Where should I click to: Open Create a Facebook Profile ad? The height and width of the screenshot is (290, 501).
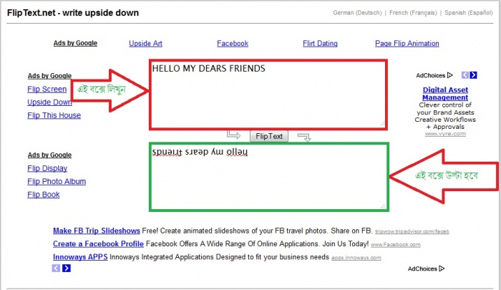tap(99, 244)
